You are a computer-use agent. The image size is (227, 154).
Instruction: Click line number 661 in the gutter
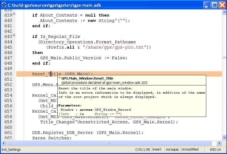coord(8,133)
